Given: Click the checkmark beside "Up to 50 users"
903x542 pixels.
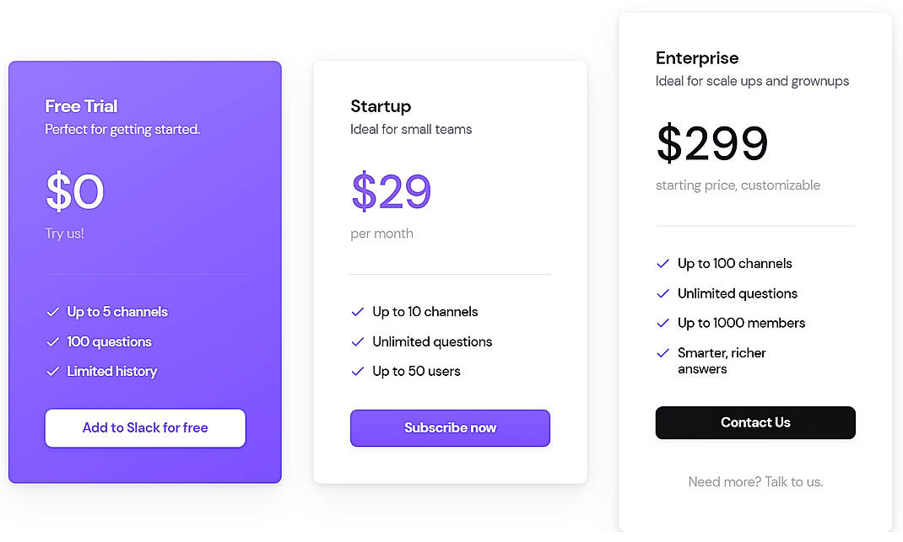Looking at the screenshot, I should (357, 371).
